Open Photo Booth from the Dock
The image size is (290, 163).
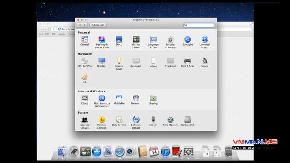click(177, 151)
